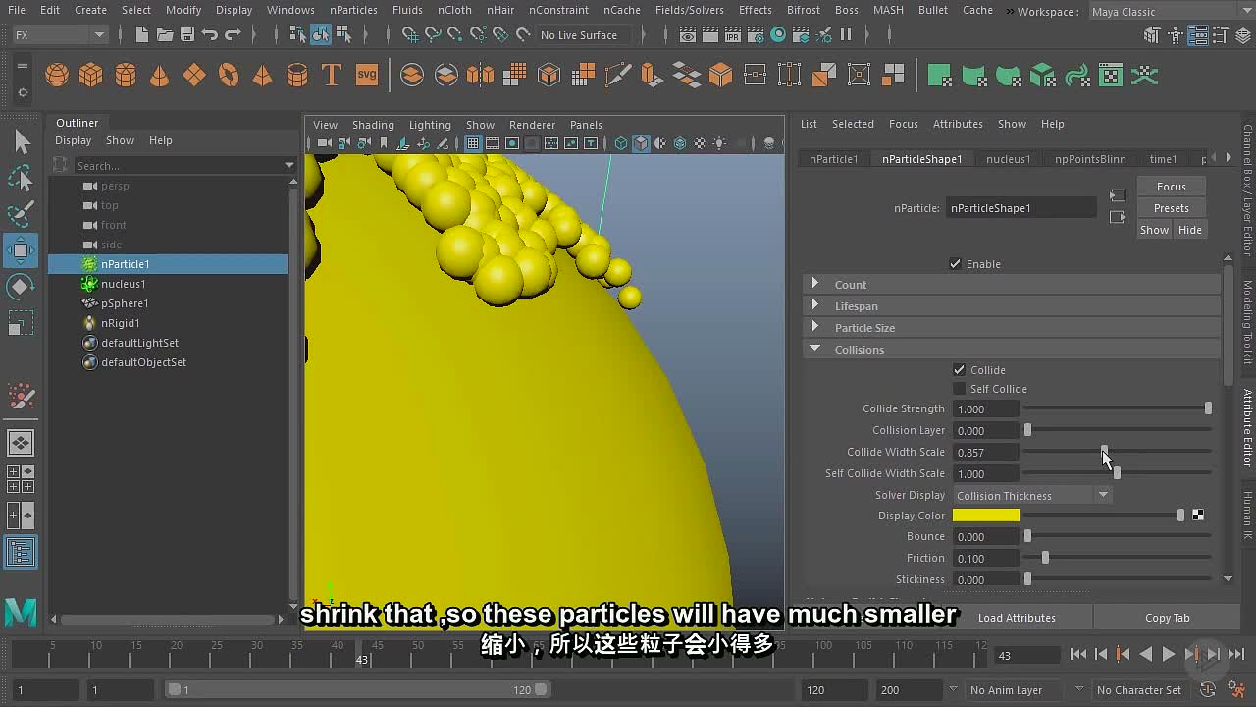This screenshot has width=1256, height=707.
Task: Click the Pause render icon in status line
Action: coord(845,34)
